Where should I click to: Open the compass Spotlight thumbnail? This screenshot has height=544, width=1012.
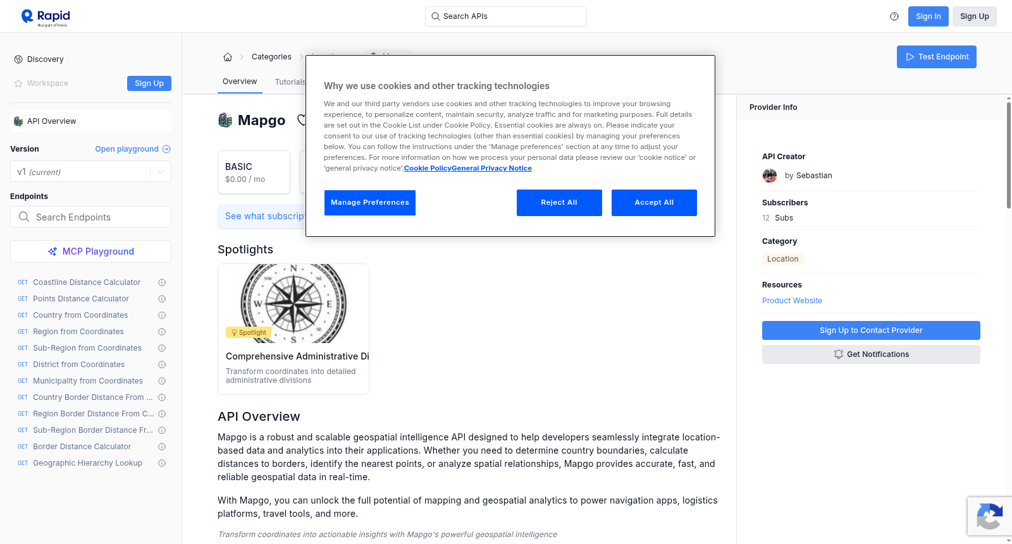coord(293,303)
